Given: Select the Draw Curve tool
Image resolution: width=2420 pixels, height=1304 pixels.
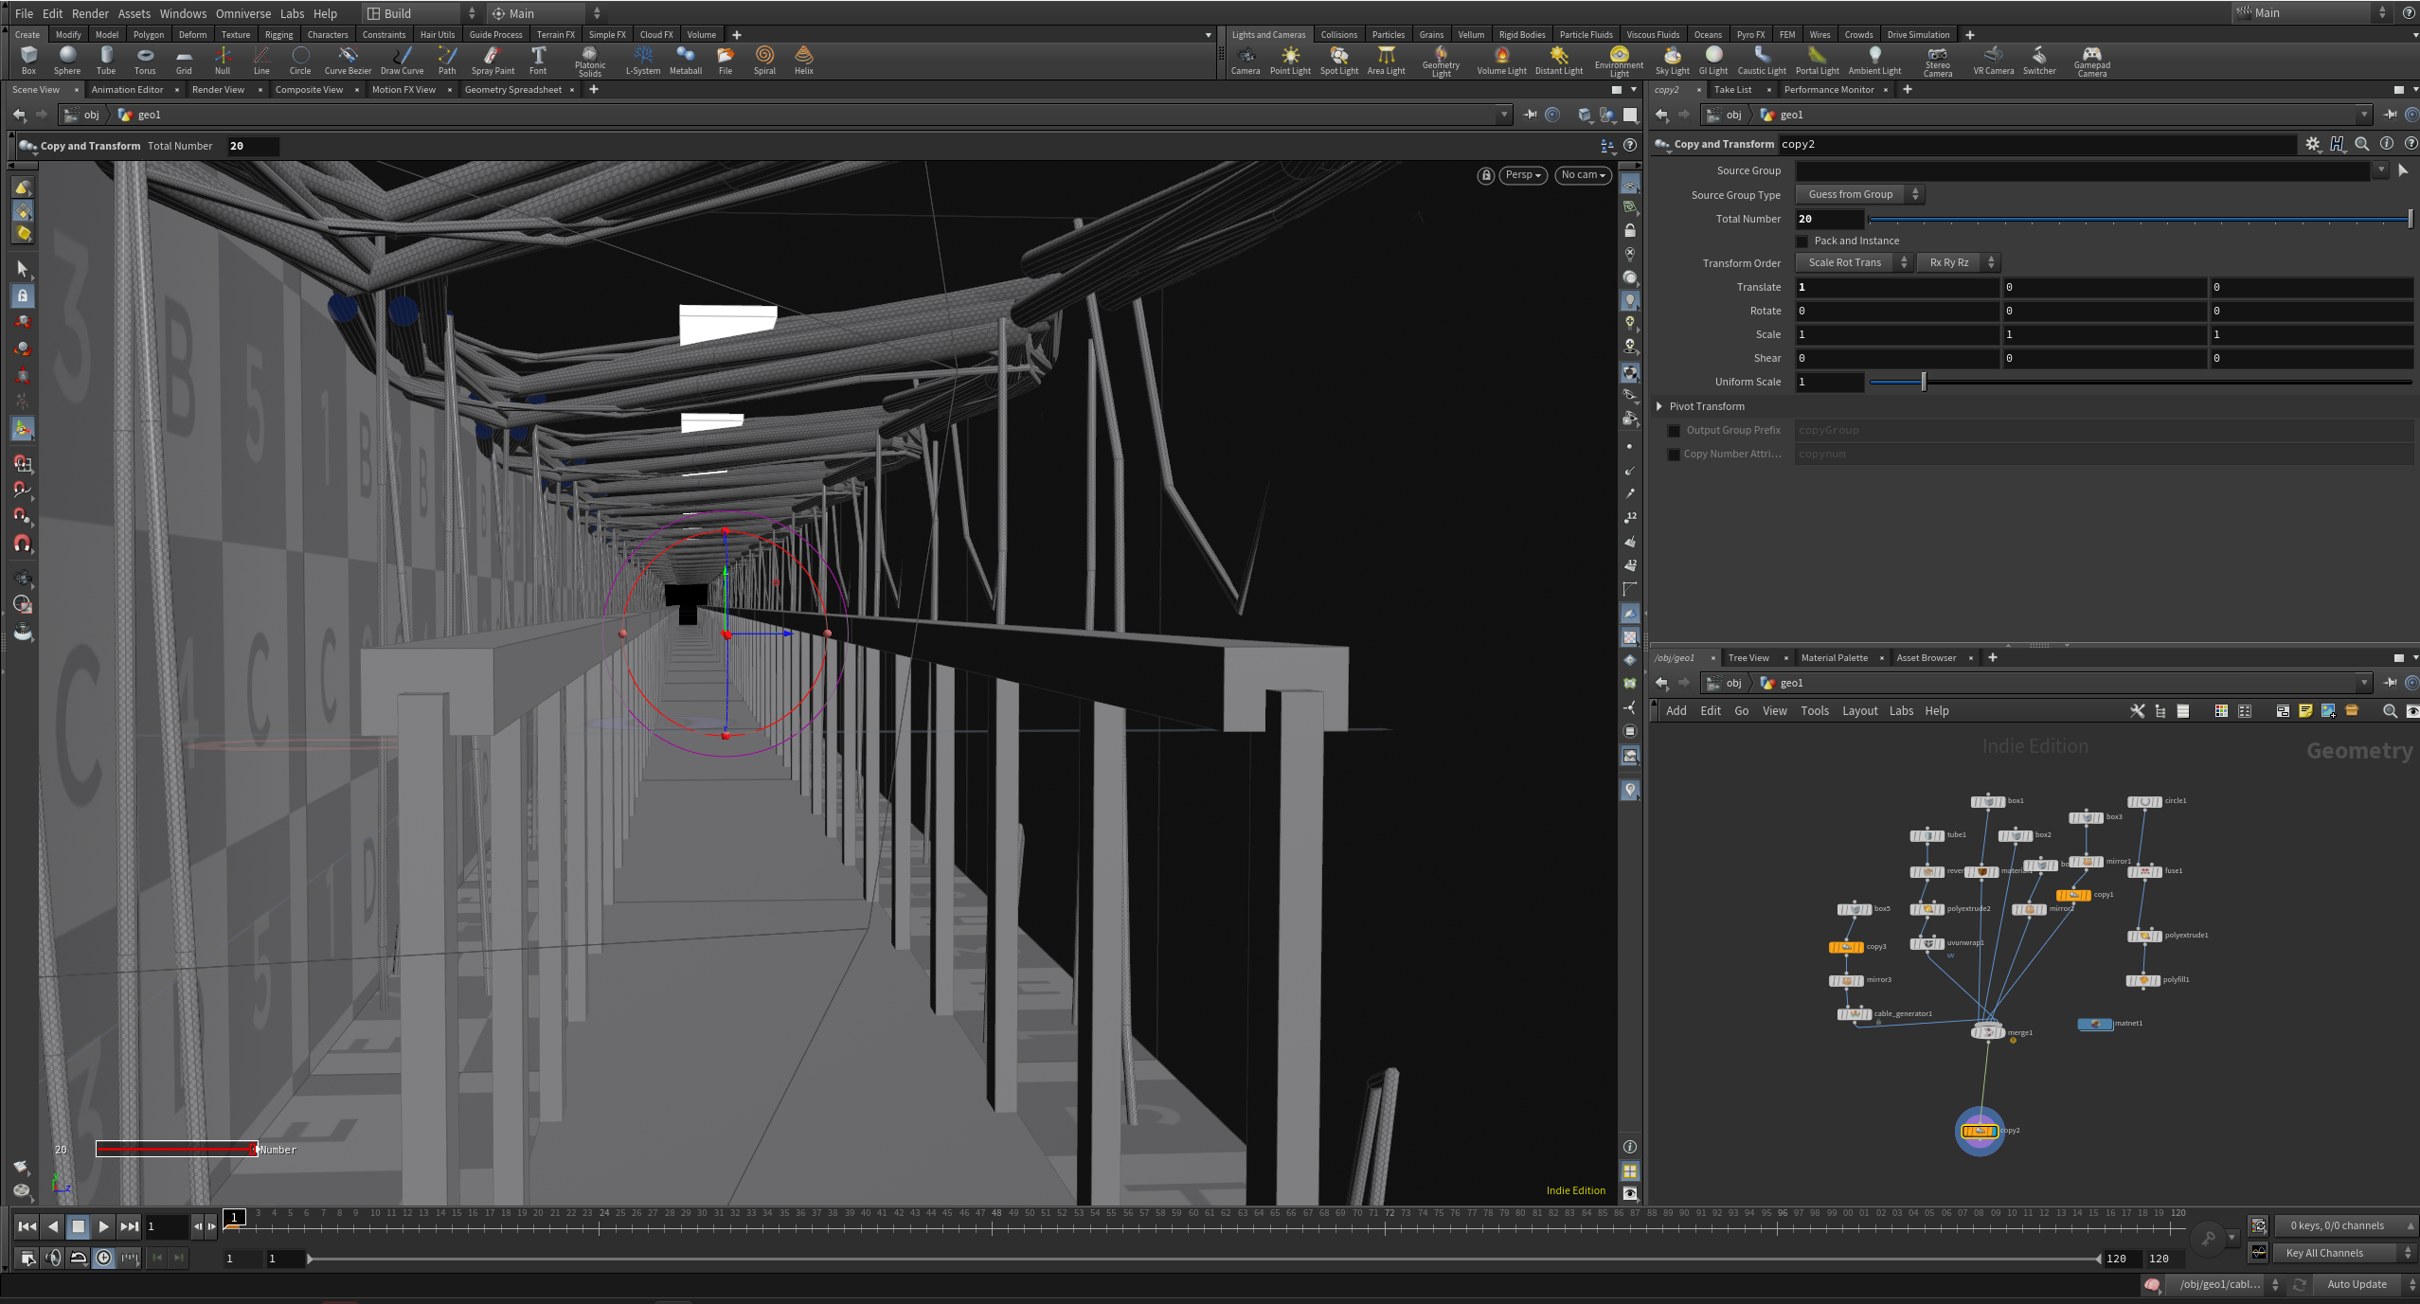Looking at the screenshot, I should 403,61.
